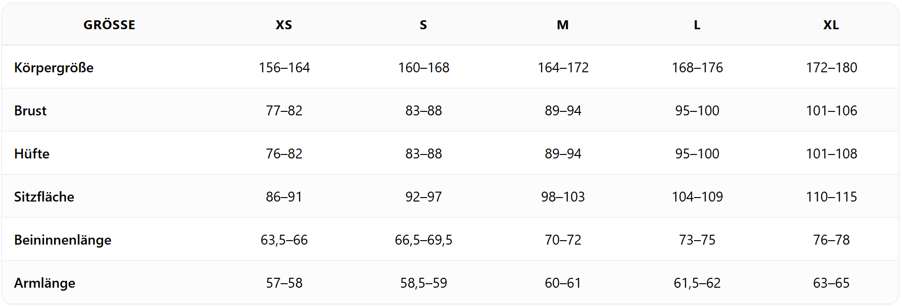Click Brust value 77–82 for XS
Viewport: 902px width, 307px height.
tap(284, 110)
